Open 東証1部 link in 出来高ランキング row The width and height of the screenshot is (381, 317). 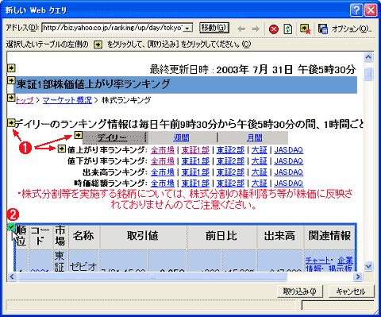[x=195, y=172]
